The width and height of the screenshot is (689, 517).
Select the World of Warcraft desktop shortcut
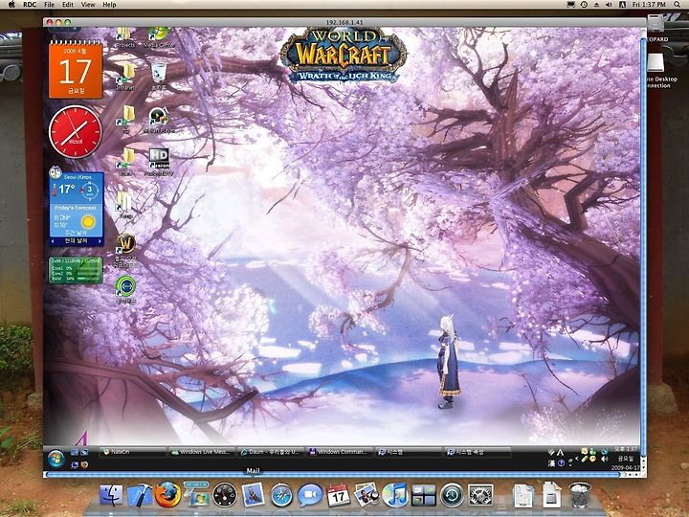(125, 250)
